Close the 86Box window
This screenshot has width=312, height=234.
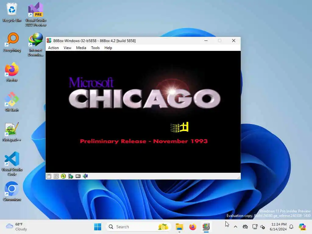click(234, 41)
